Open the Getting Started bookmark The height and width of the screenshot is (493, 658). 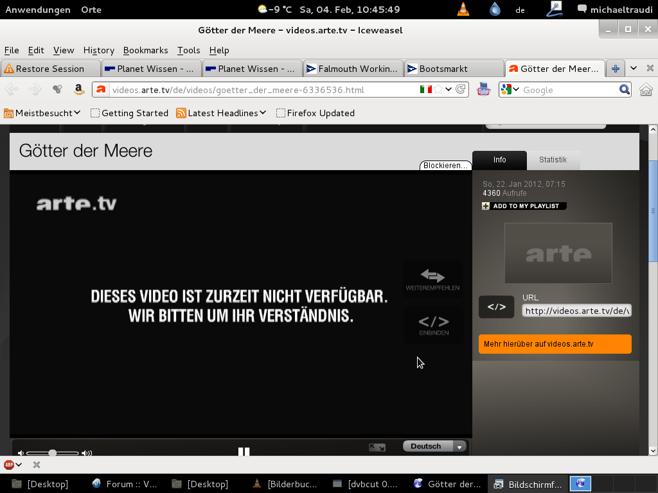(x=130, y=113)
